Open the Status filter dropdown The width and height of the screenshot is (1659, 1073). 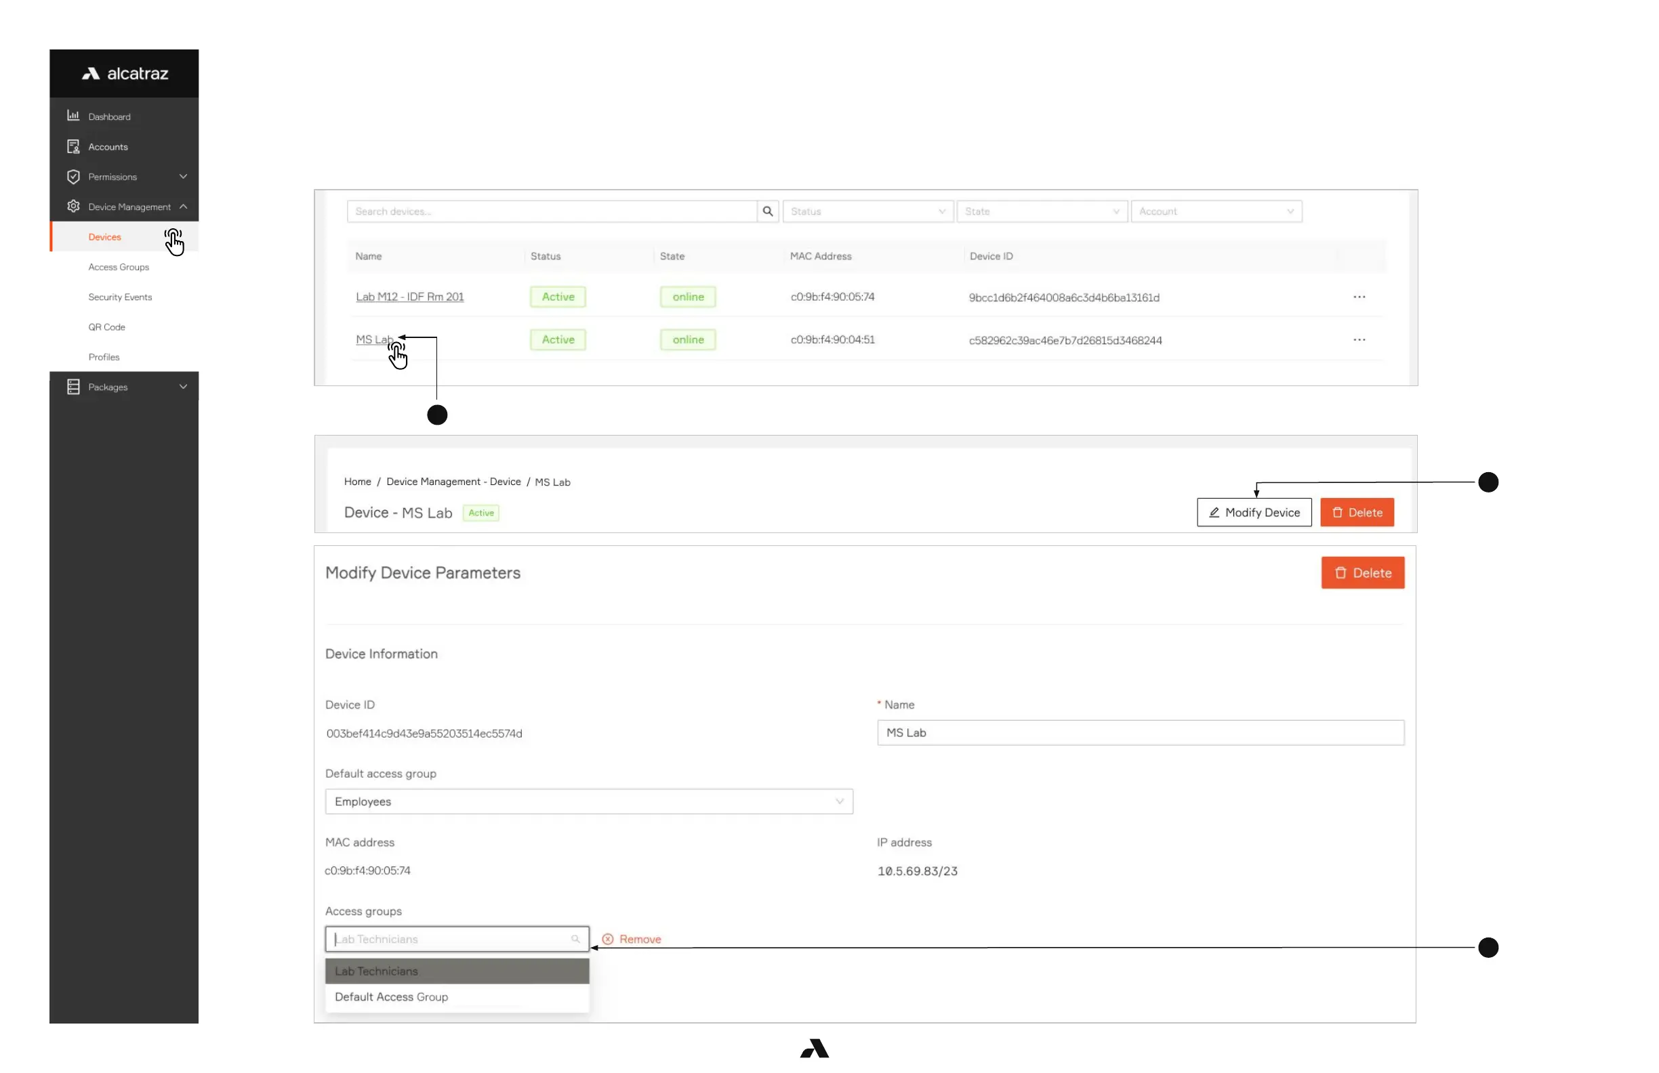point(867,211)
